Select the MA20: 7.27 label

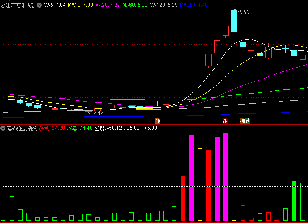108,5
